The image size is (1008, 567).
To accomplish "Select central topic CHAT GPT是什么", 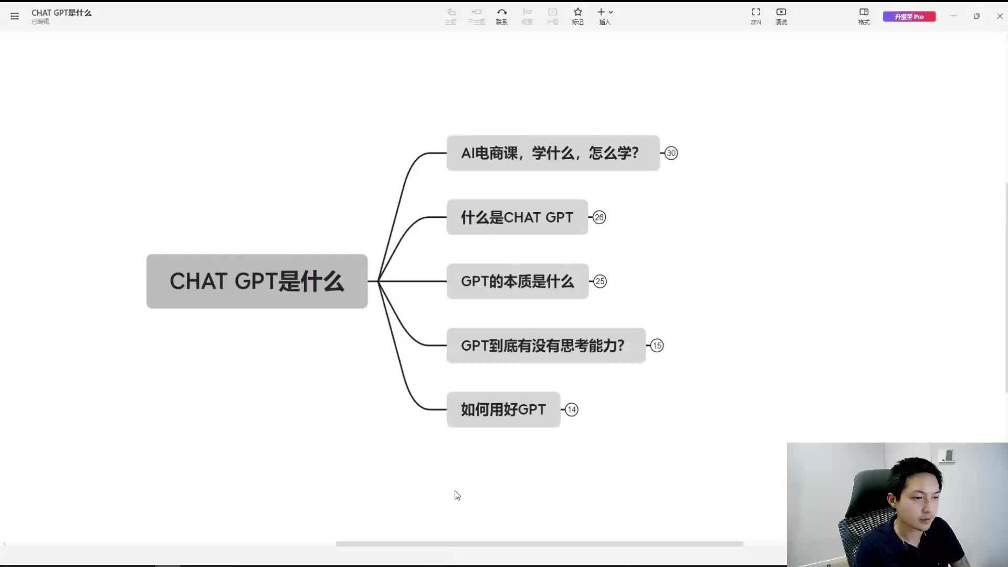I will (257, 281).
